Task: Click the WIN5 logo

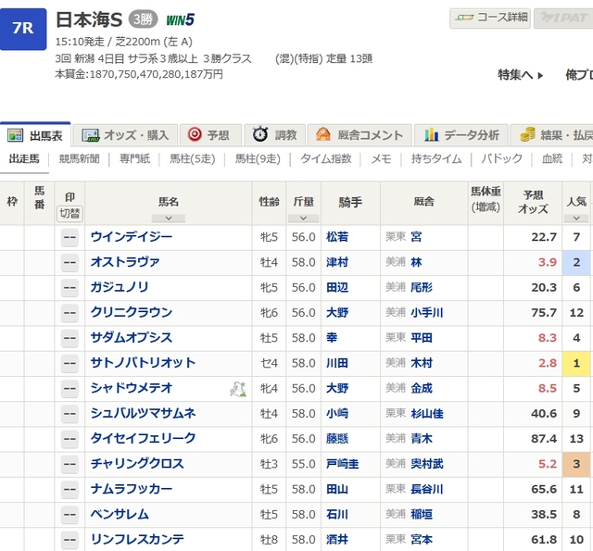Action: (x=181, y=19)
